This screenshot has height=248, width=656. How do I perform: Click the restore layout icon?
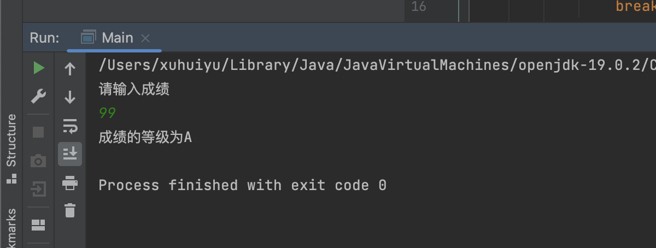(x=38, y=225)
